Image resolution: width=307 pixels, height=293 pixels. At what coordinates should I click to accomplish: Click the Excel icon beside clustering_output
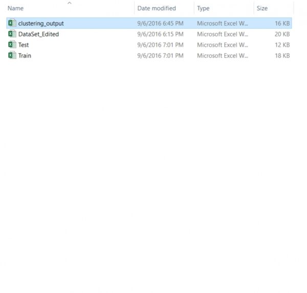click(12, 23)
